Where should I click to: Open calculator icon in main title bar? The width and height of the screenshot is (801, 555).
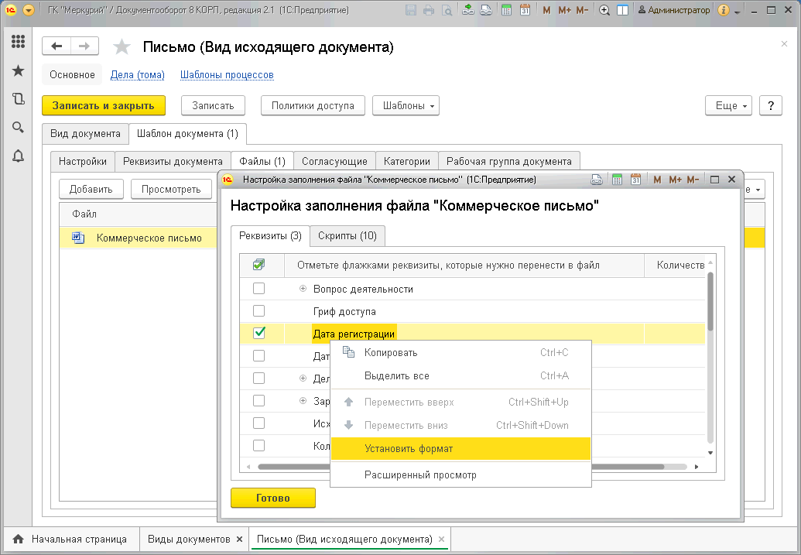(x=506, y=10)
